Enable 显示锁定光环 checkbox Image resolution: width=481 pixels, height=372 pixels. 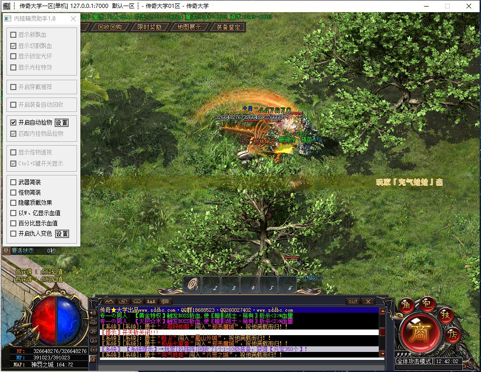tap(13, 56)
